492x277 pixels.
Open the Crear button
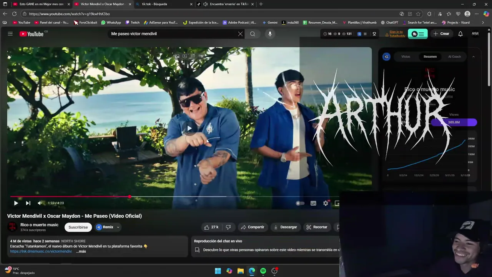(441, 34)
